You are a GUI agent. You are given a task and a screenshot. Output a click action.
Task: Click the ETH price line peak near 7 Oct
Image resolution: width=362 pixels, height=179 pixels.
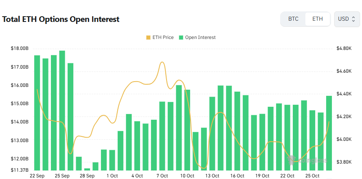point(162,62)
